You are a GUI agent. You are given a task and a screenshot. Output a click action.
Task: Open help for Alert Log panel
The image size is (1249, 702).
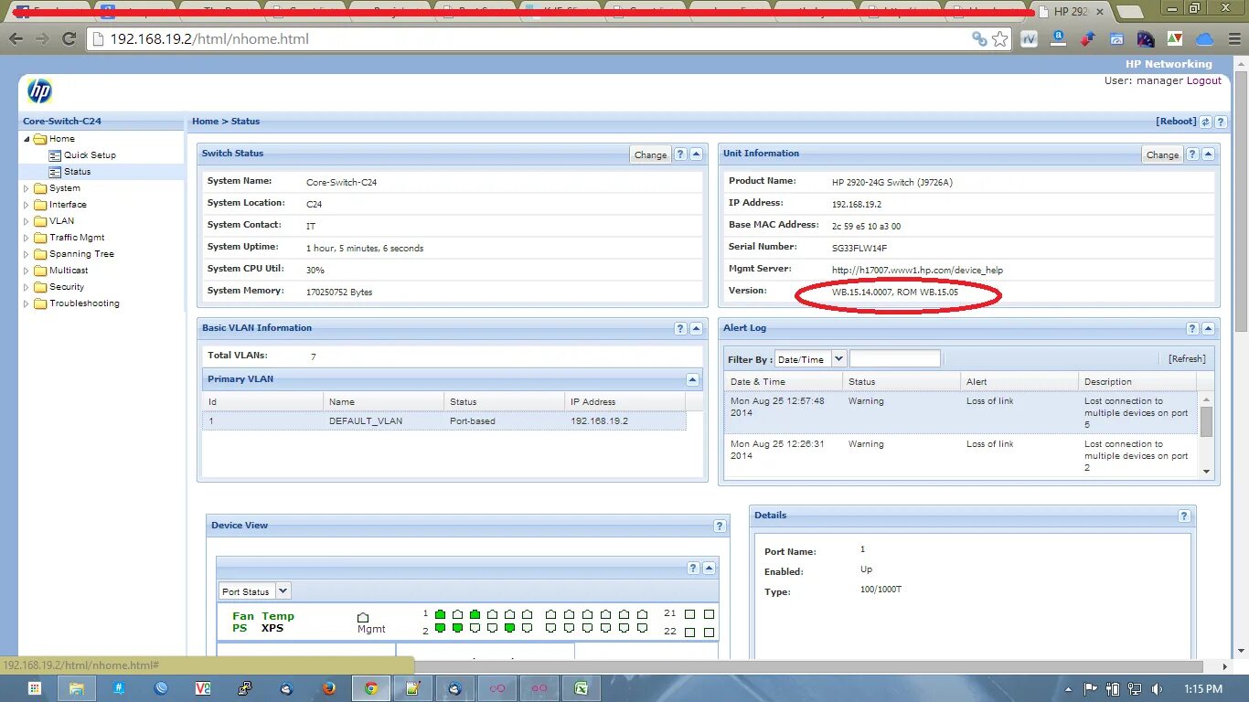click(1192, 328)
